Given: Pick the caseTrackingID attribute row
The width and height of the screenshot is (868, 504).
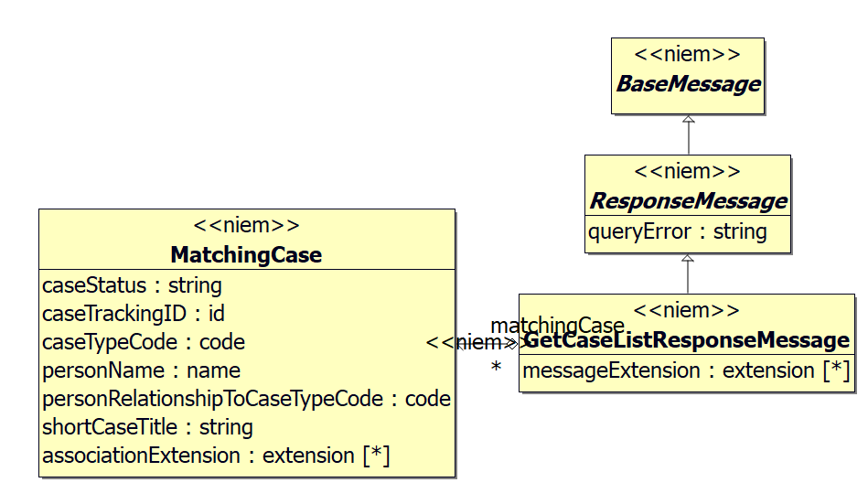Looking at the screenshot, I should pyautogui.click(x=134, y=314).
